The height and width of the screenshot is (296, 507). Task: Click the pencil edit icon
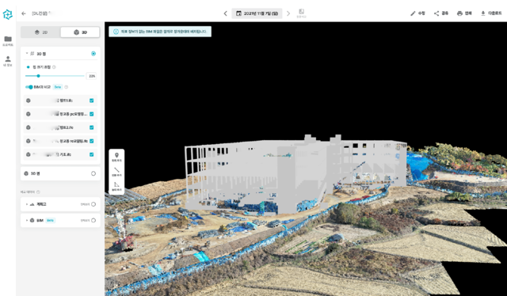pos(413,13)
